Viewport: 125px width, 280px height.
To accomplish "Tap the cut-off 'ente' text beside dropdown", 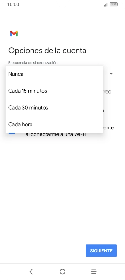I will pyautogui.click(x=108, y=128).
